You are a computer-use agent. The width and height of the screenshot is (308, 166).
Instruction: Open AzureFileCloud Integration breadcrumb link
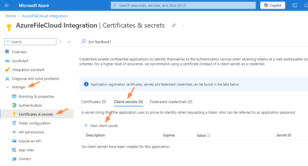(45, 16)
